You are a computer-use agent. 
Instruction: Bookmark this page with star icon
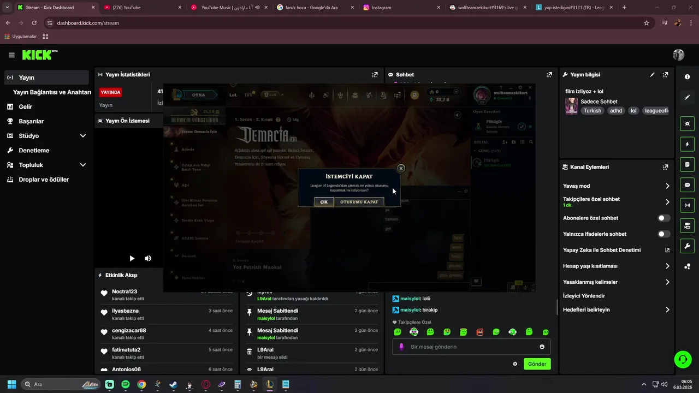647,23
